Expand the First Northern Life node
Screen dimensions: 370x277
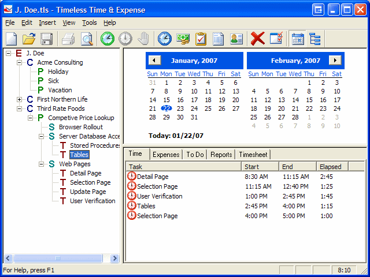[x=20, y=99]
